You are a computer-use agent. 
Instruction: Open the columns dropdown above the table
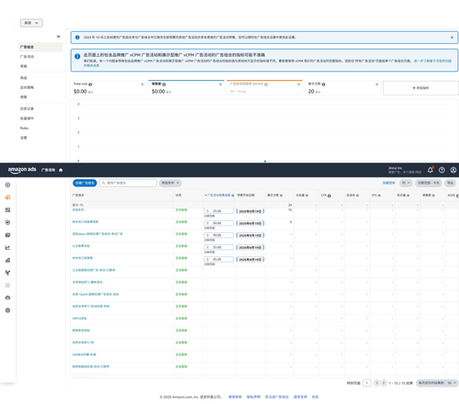point(406,183)
